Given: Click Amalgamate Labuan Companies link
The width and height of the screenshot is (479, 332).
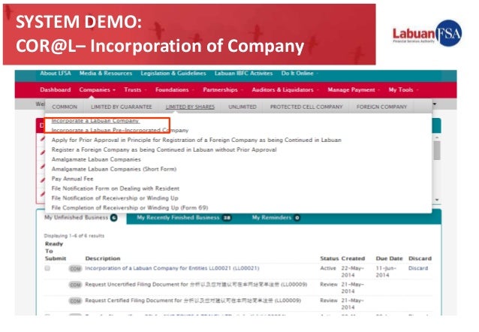Looking at the screenshot, I should [96, 159].
